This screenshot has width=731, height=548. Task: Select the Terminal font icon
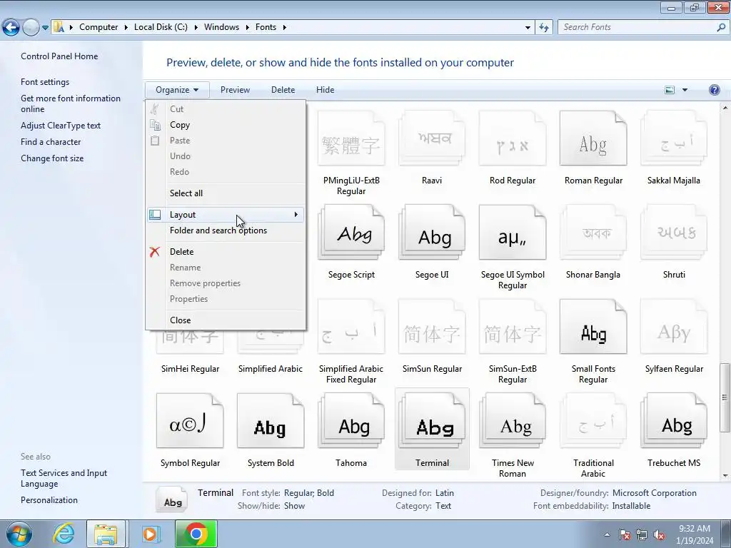432,421
